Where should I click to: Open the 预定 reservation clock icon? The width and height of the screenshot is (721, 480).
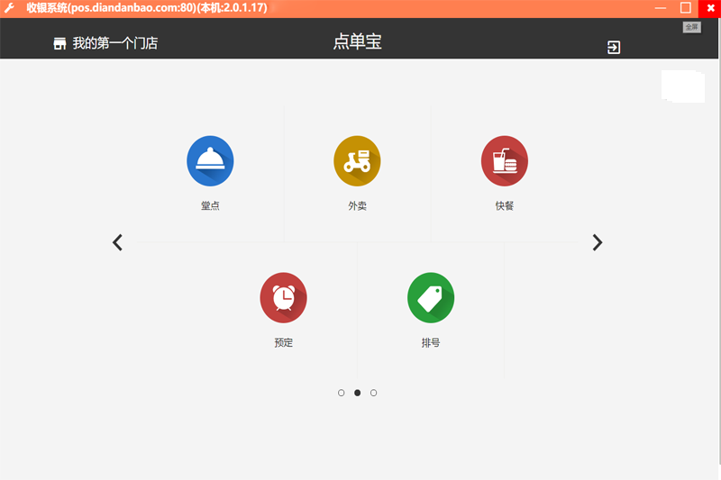[284, 298]
